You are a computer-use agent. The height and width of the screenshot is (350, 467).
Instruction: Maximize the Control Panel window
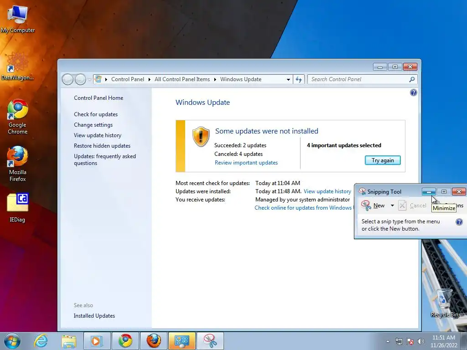coord(395,67)
